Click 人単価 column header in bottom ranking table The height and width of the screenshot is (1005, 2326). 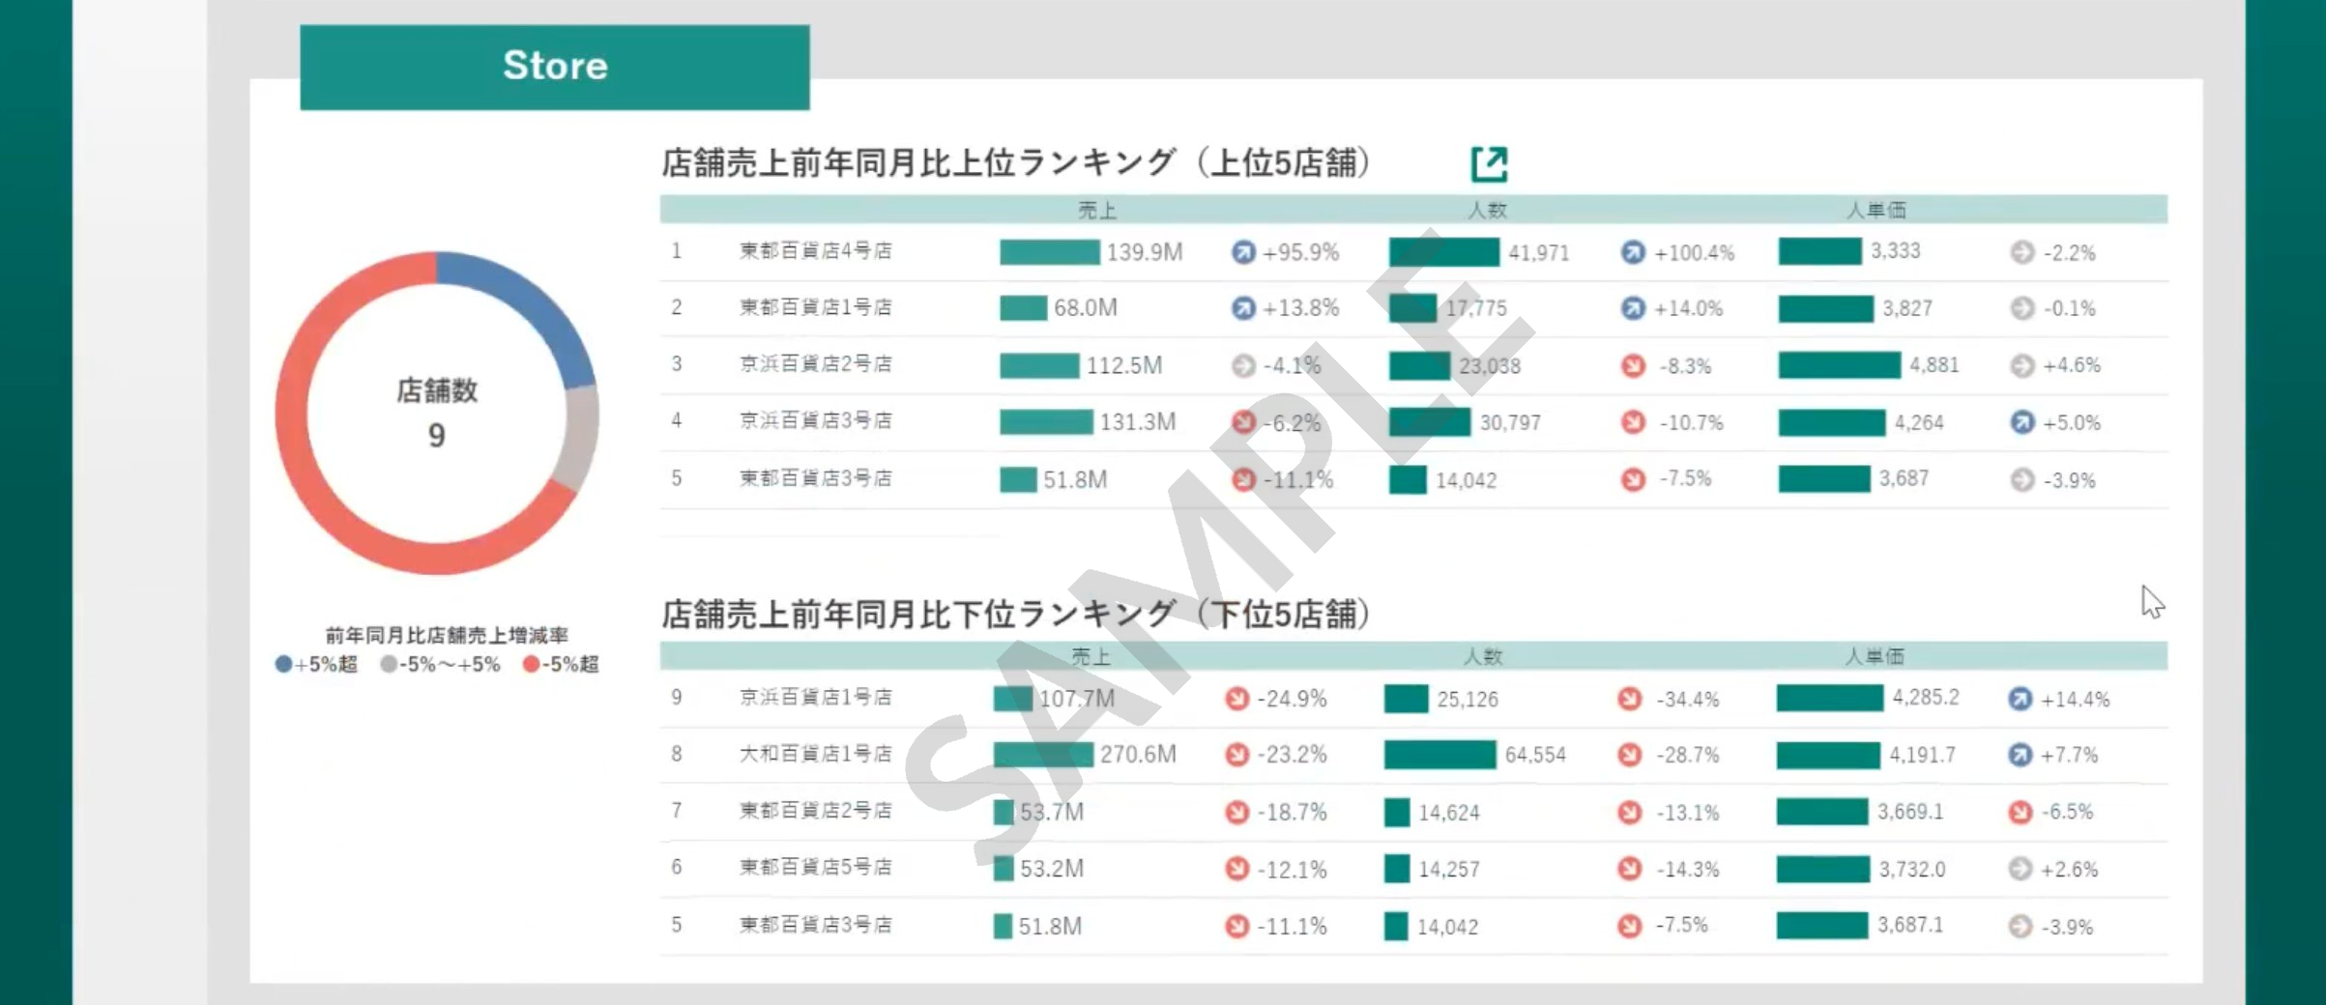(1875, 656)
